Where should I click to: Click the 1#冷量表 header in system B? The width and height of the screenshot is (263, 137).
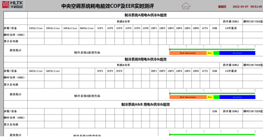click(231, 71)
